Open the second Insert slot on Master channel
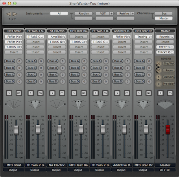The height and width of the screenshot is (177, 179). tap(165, 42)
